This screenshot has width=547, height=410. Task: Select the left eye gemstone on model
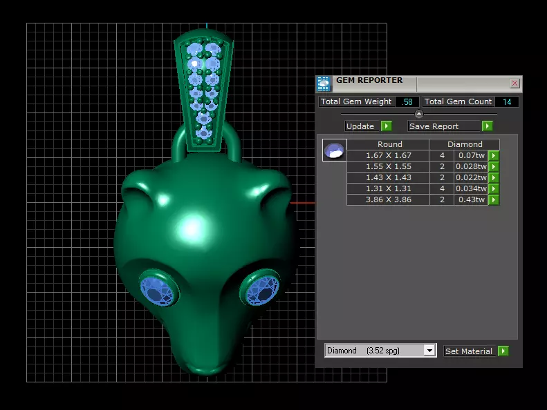(x=158, y=291)
